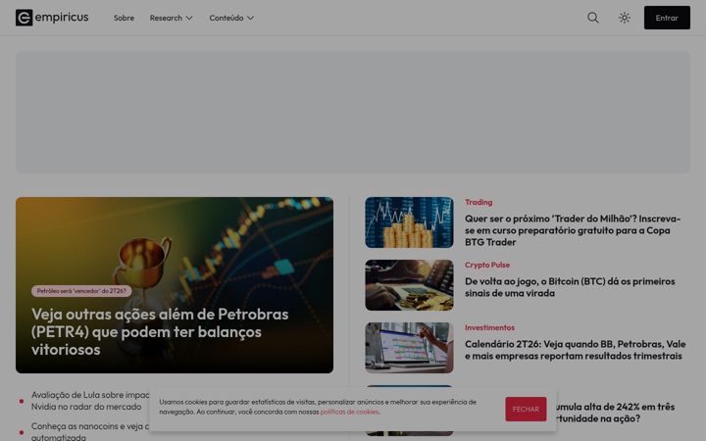
Task: Click the "Petróleo será 'vencedor' do 2T26?" tag
Action: 81,291
